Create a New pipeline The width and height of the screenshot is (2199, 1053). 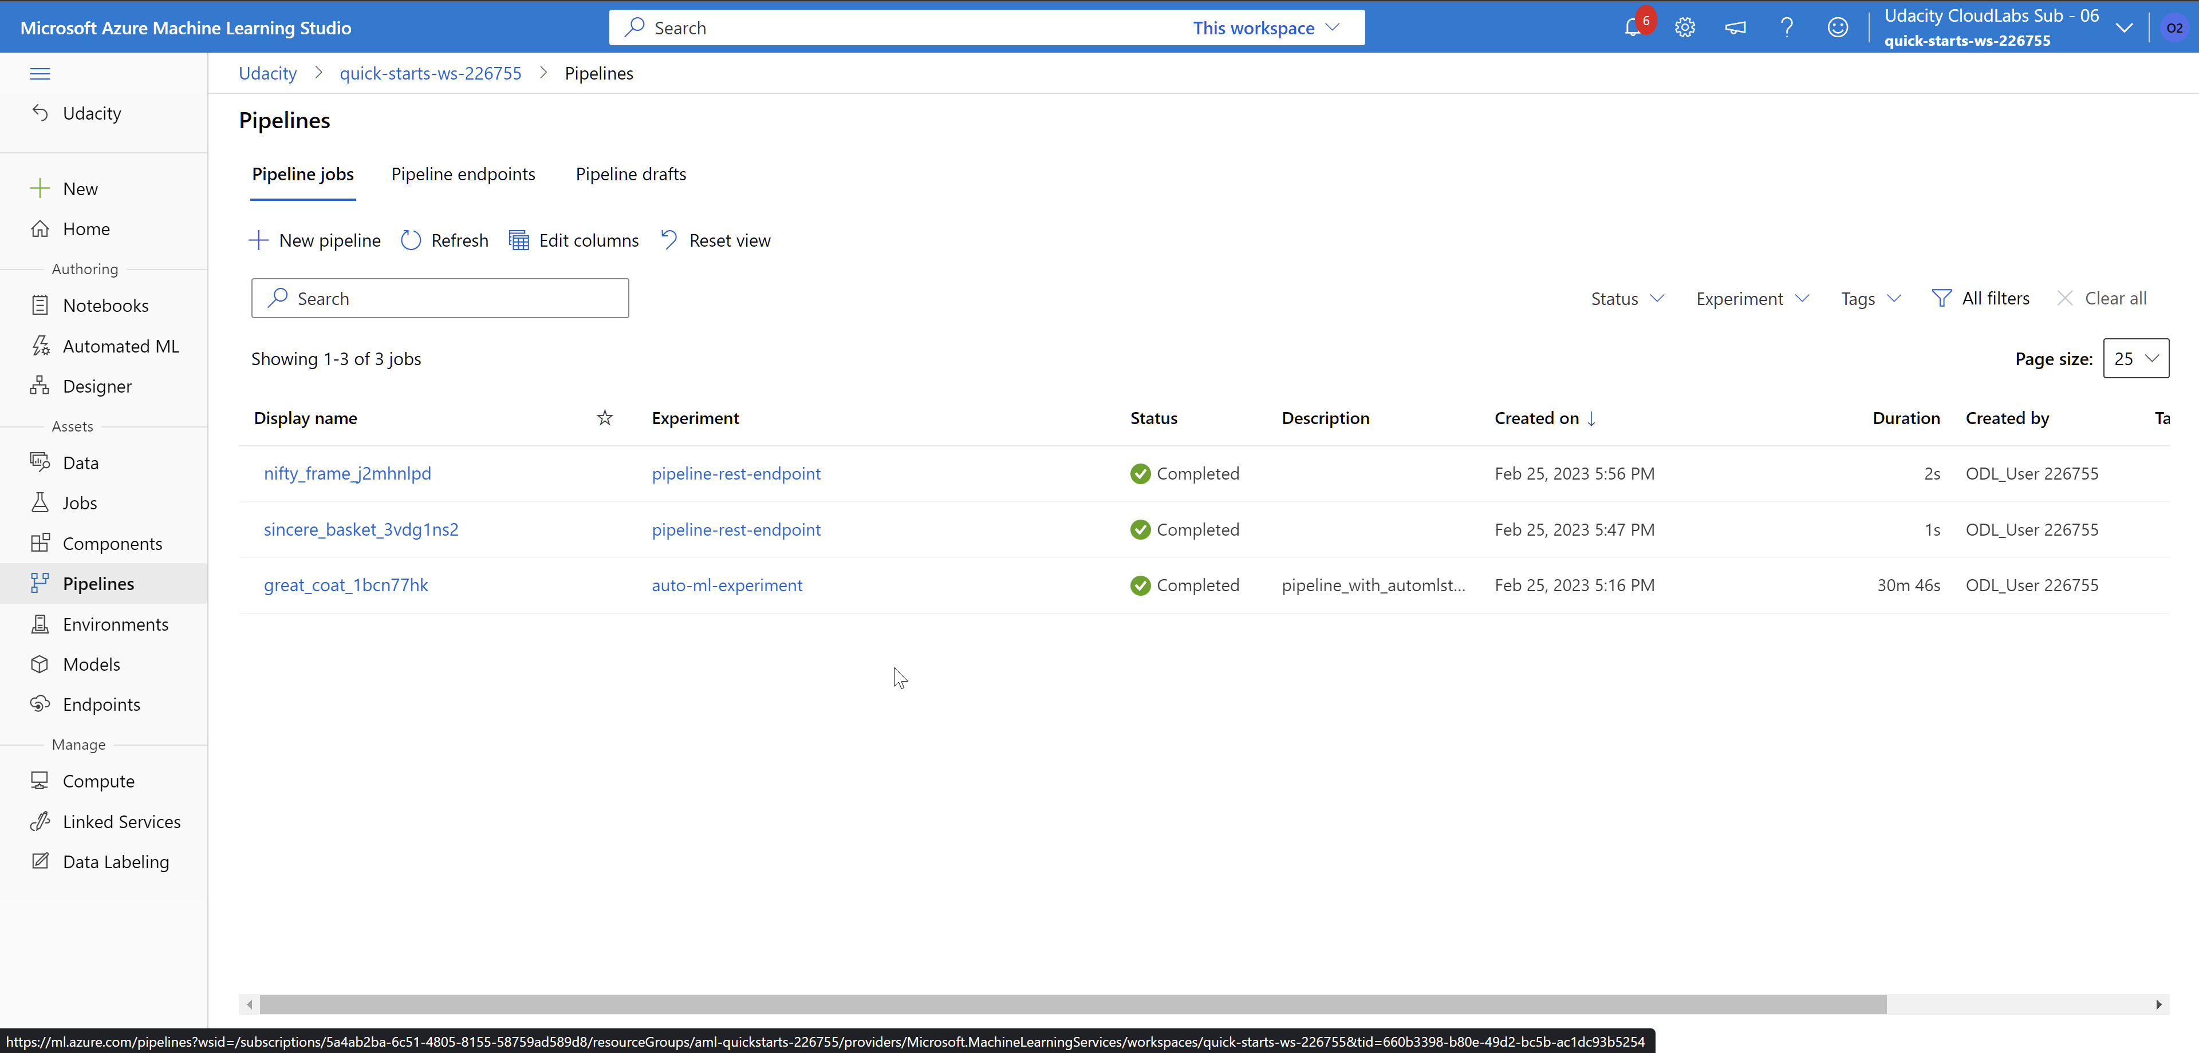coord(314,240)
